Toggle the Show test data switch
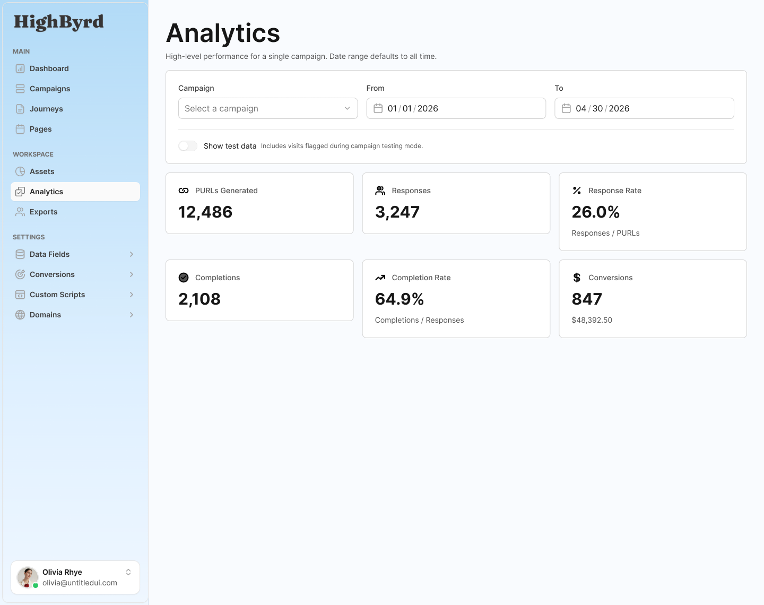 [x=188, y=146]
